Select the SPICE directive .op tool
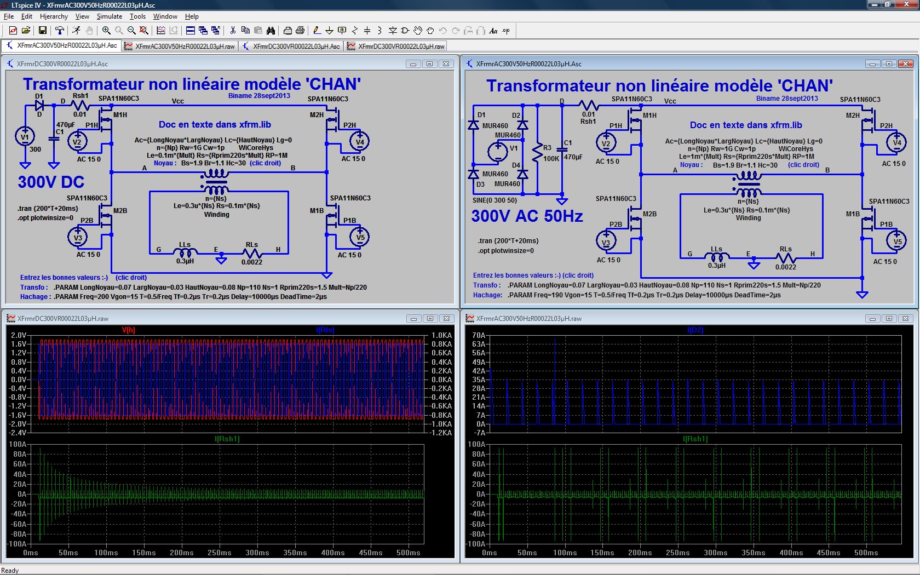Viewport: 920px width, 575px height. (x=506, y=31)
